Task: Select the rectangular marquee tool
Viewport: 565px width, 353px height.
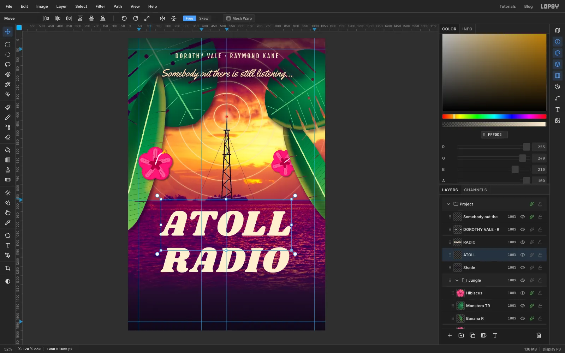Action: pos(8,45)
